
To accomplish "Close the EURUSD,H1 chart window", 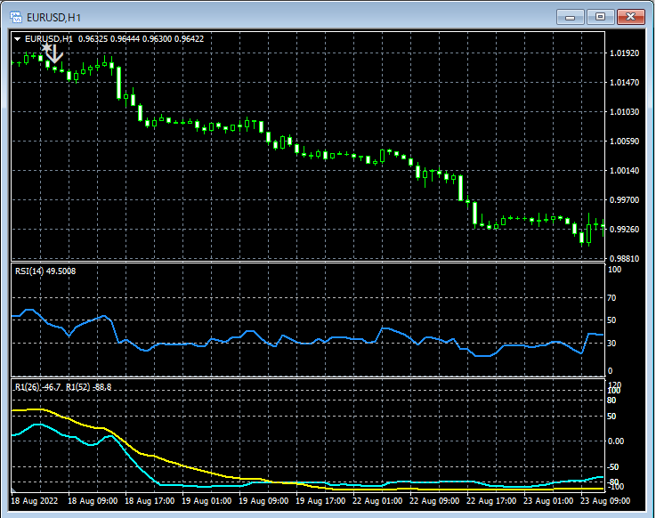I will pos(631,16).
